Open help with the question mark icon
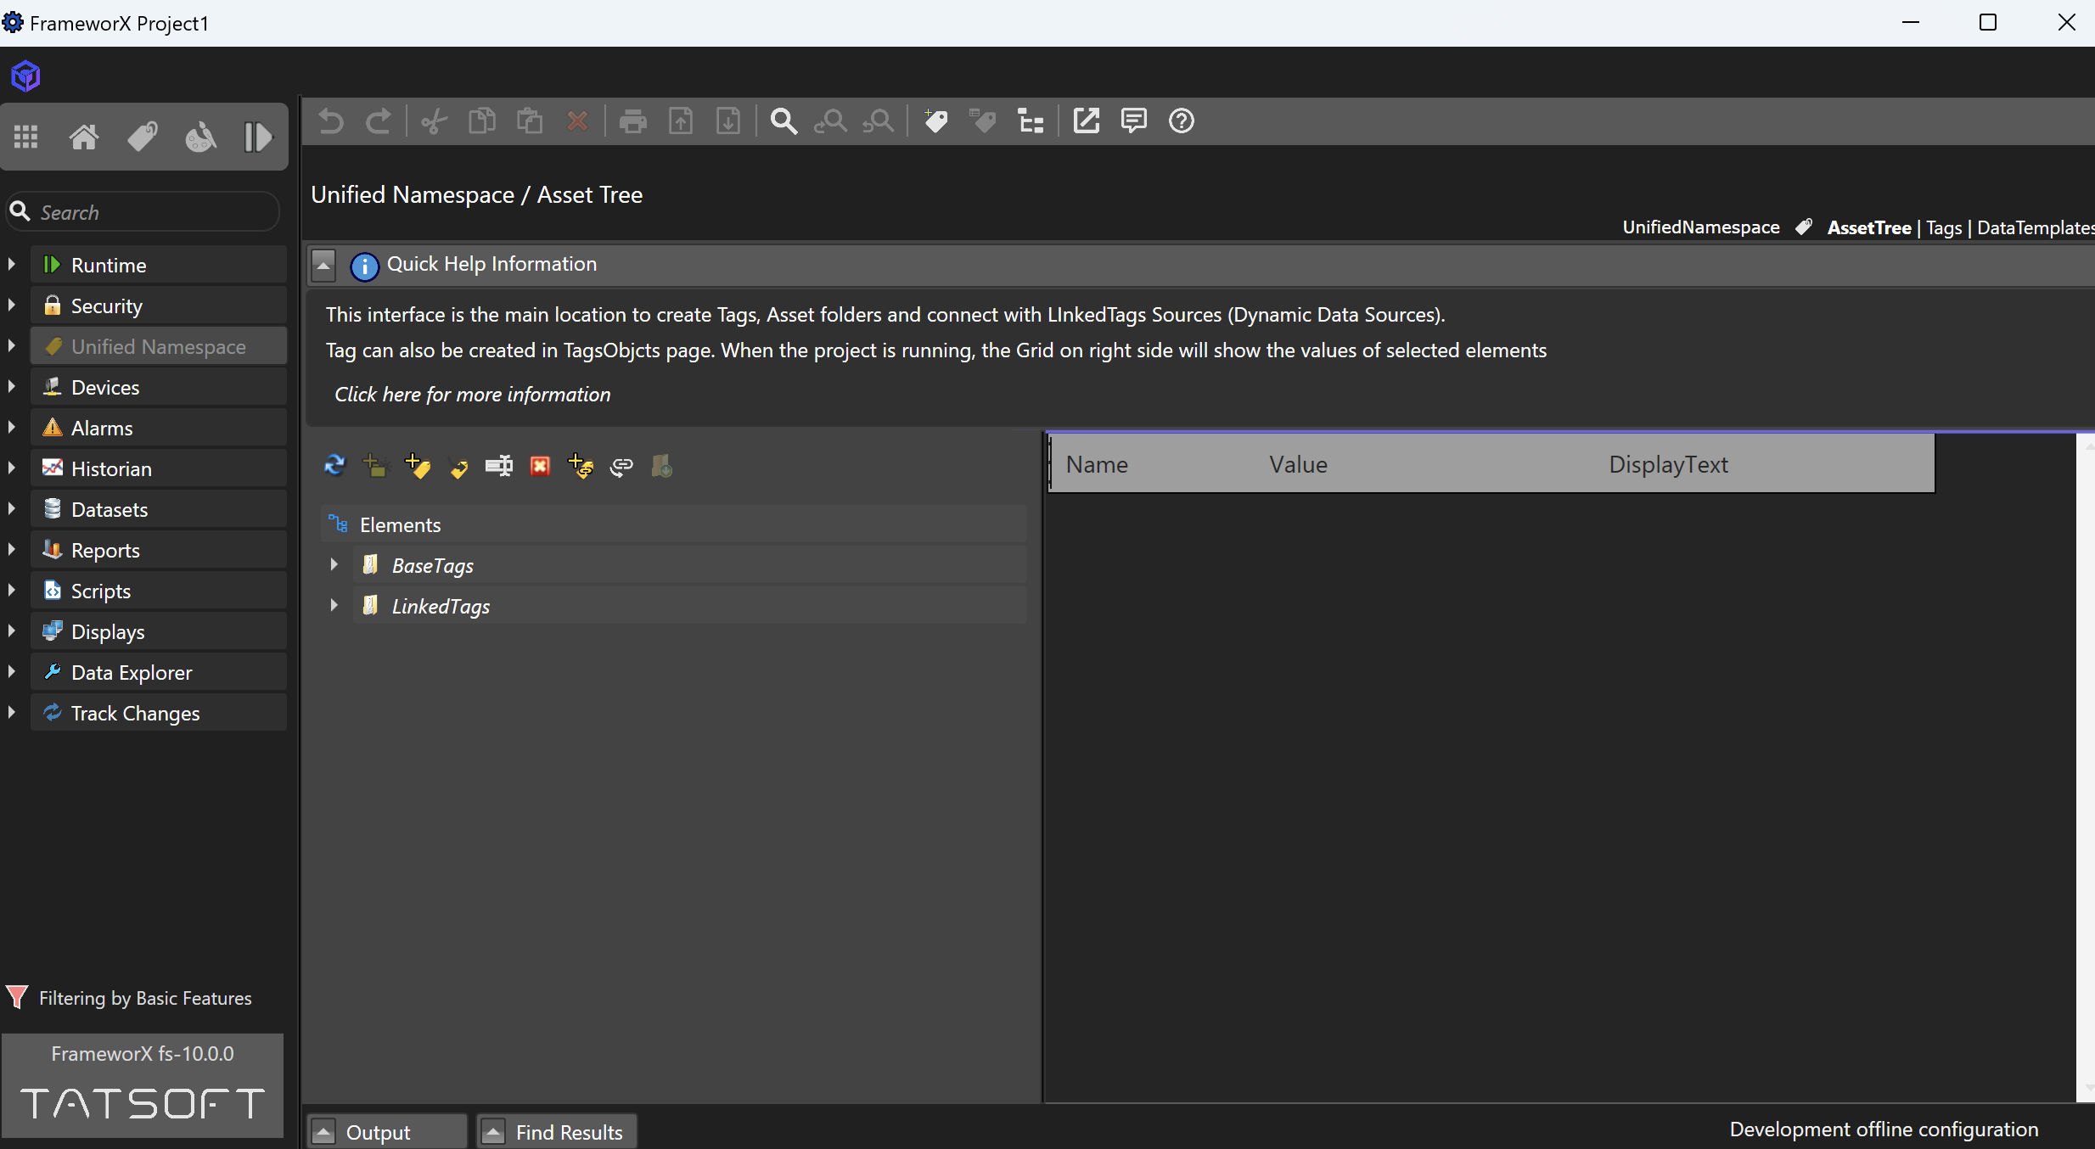This screenshot has width=2095, height=1149. point(1182,121)
